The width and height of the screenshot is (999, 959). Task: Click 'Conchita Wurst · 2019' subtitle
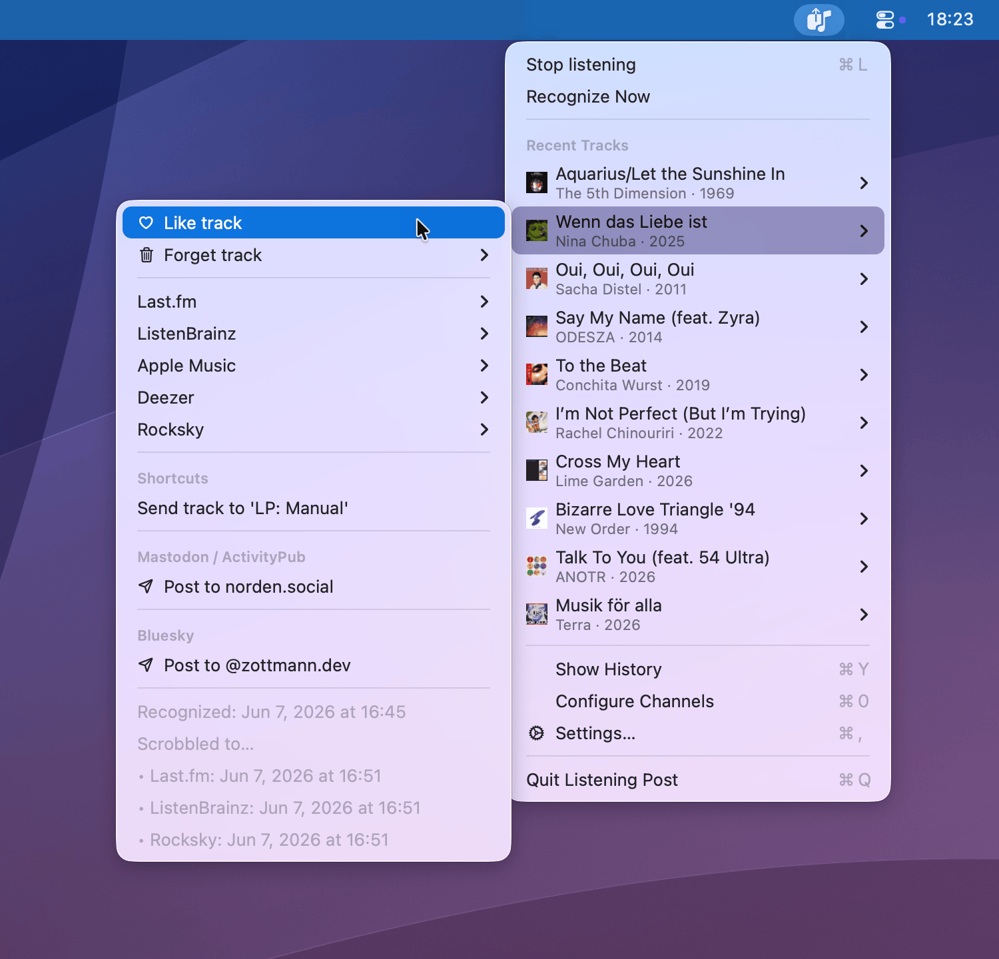633,386
